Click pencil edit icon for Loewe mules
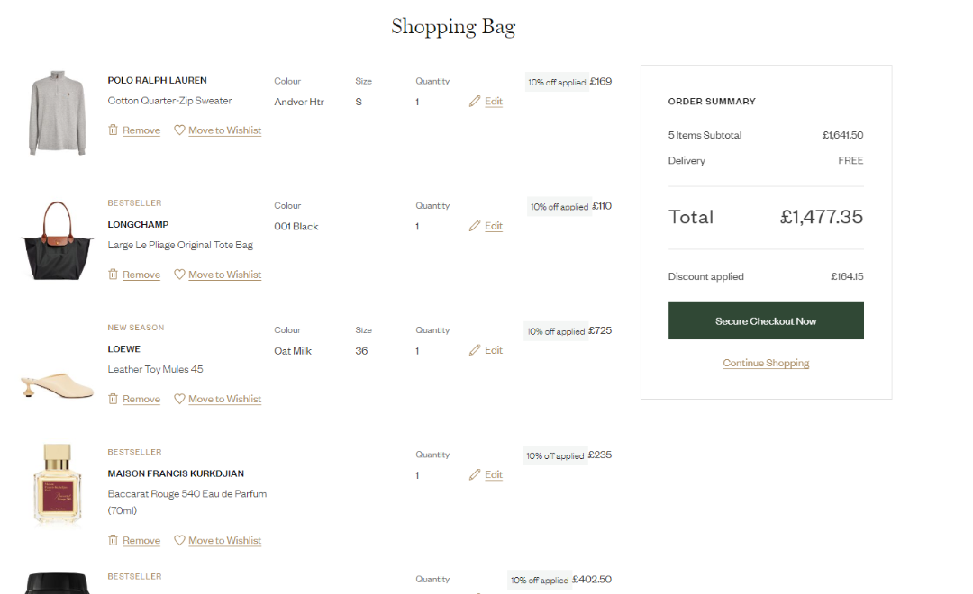 (x=475, y=351)
